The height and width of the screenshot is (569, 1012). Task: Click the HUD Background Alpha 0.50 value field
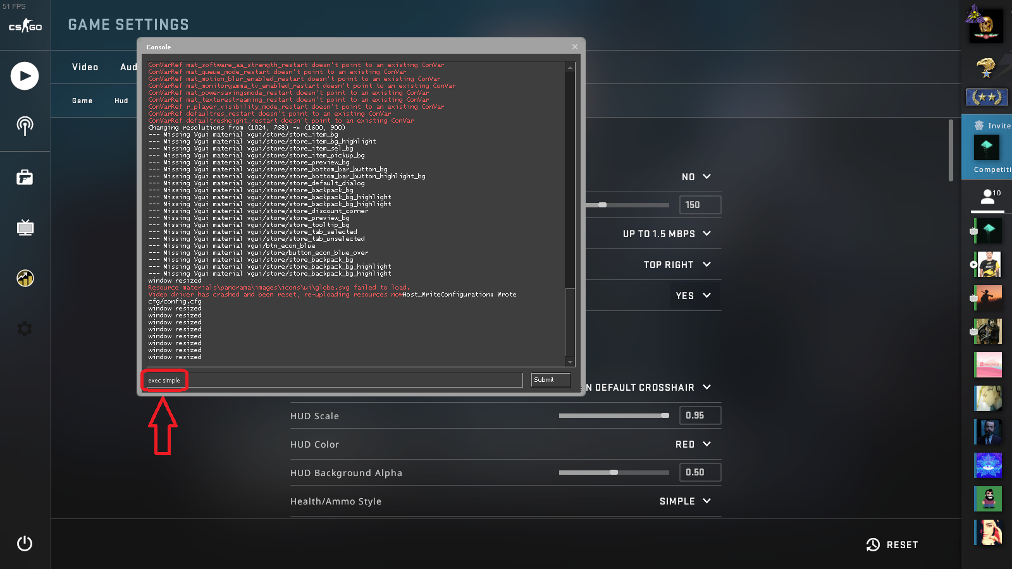700,472
